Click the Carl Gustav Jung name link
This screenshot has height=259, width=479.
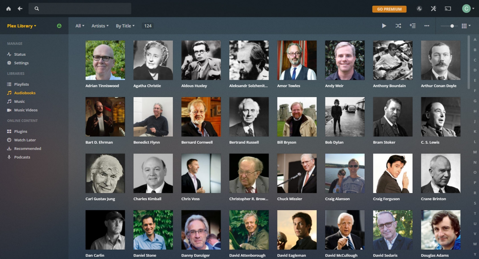tap(100, 199)
